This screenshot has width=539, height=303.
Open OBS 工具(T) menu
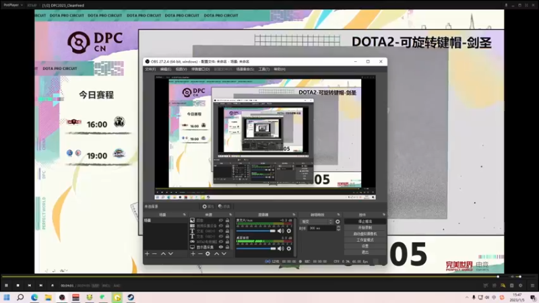[264, 69]
